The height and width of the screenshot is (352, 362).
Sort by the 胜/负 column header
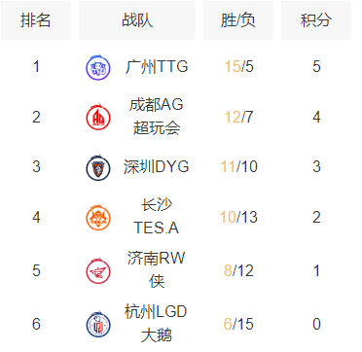[238, 20]
